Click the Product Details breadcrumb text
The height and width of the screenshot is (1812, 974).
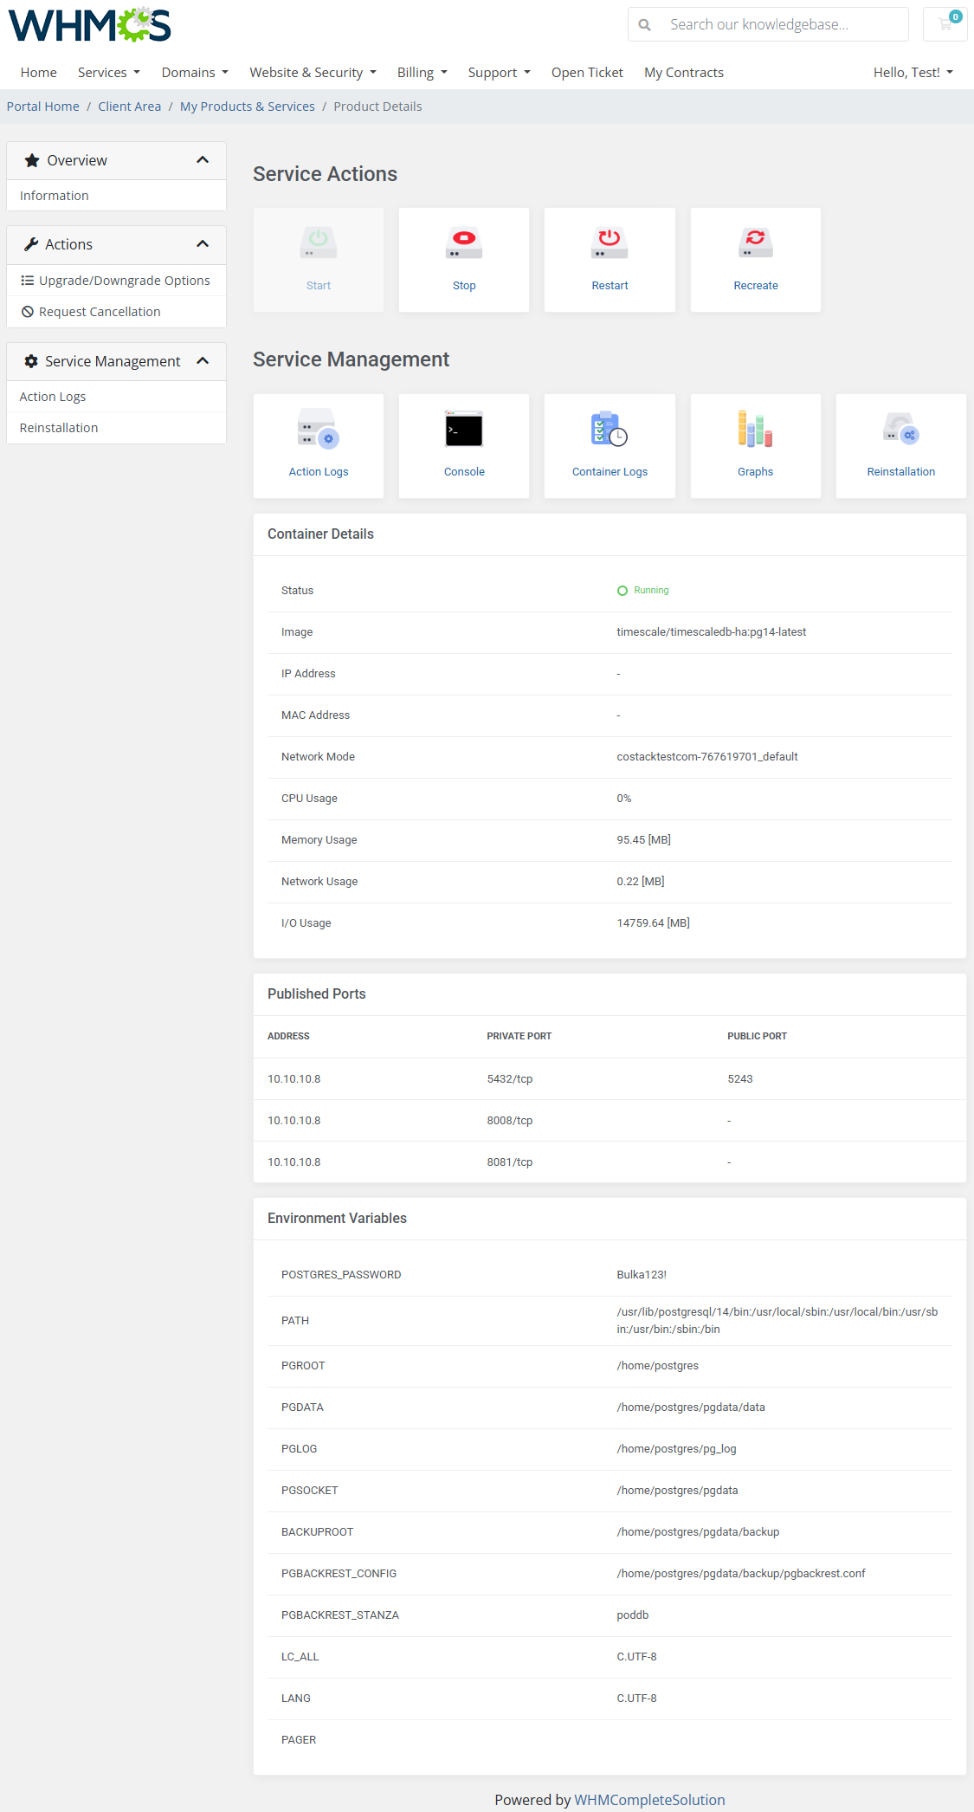pos(377,107)
